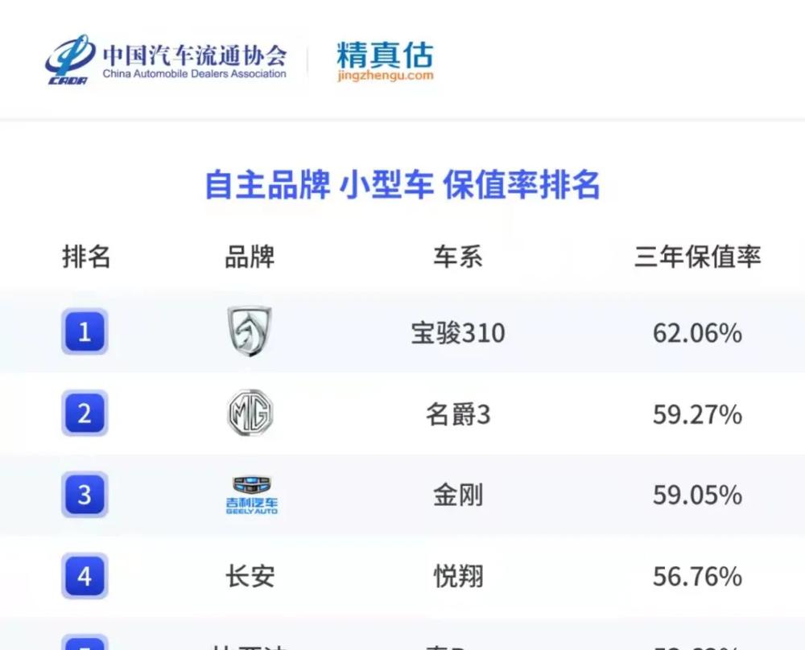Viewport: 805px width, 650px height.
Task: Click the 品牌 column header
Action: [250, 256]
